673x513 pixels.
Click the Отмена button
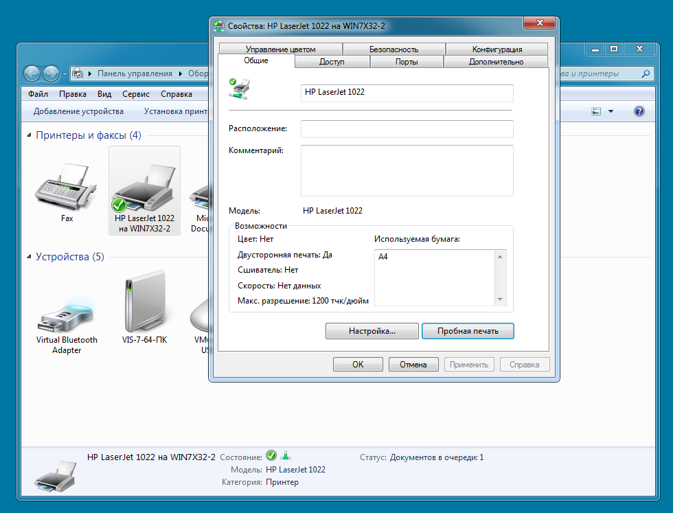point(413,365)
